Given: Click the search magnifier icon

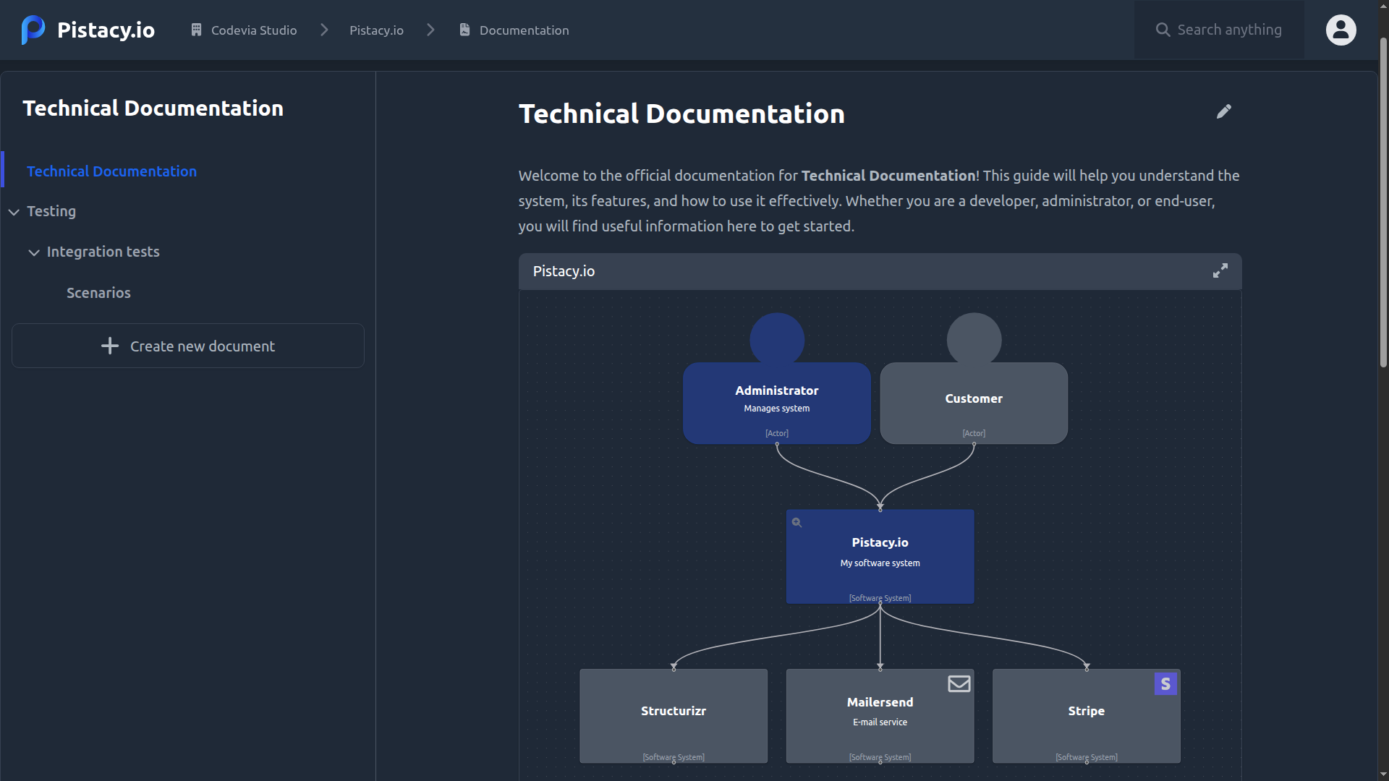Looking at the screenshot, I should tap(1163, 30).
